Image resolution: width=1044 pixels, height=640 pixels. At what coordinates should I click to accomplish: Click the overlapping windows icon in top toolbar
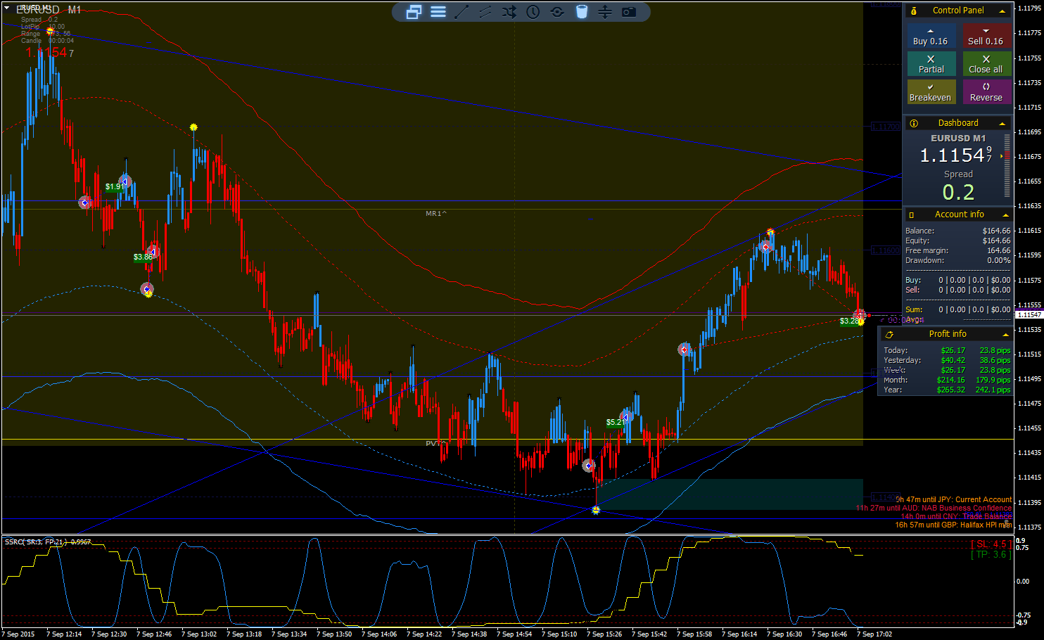click(x=414, y=12)
